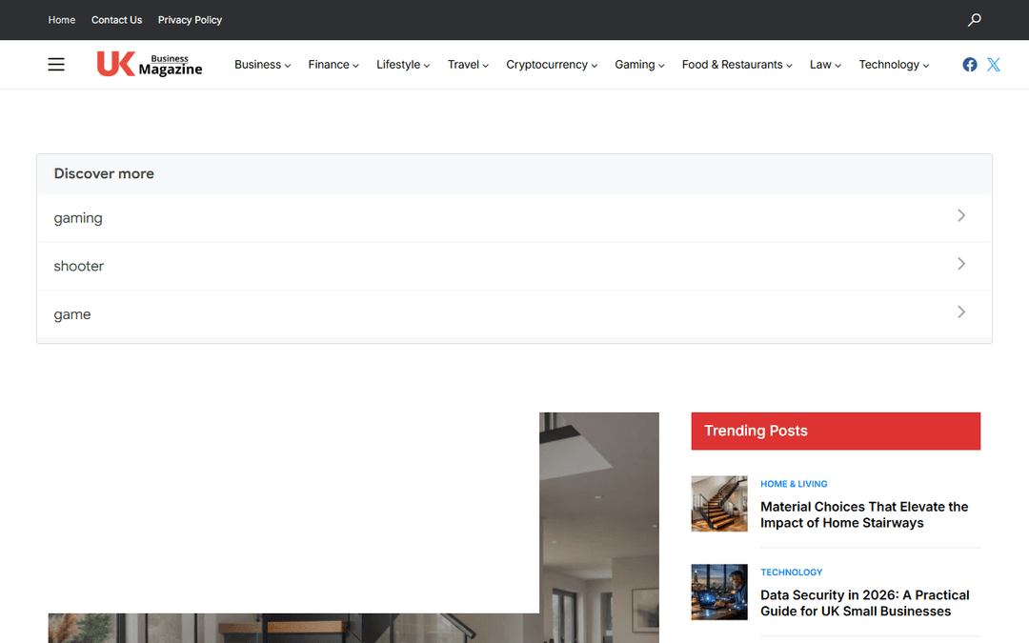
Task: Click the chevron arrow in game row
Action: point(961,312)
